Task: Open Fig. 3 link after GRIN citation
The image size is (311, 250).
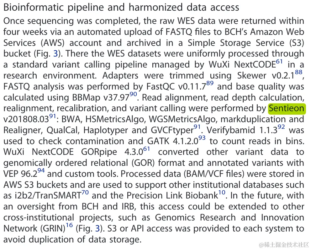Action: click(x=98, y=229)
